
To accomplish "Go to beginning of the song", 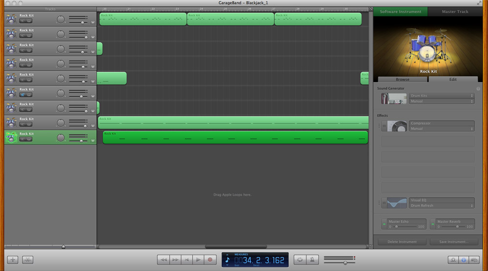I will click(187, 259).
